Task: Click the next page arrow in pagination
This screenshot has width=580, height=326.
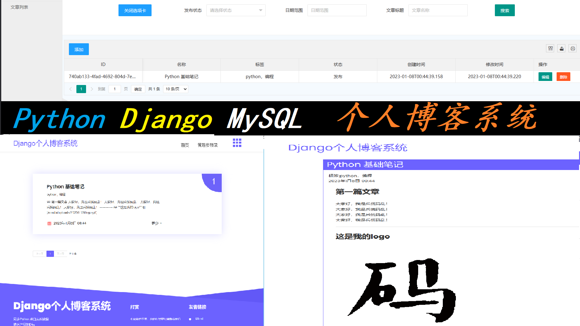Action: click(92, 89)
